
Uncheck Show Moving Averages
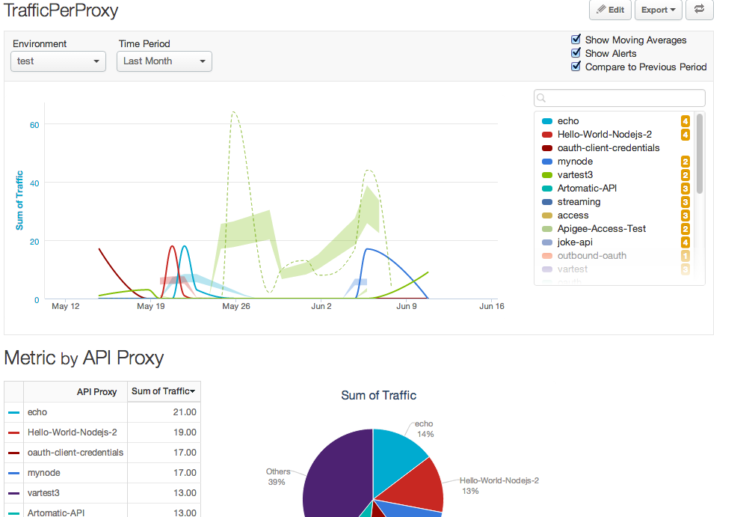[x=576, y=40]
